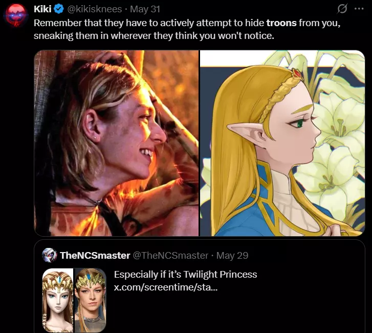The image size is (372, 333).
Task: Open the quoted tweet's crowned person thumbnail
Action: click(x=90, y=300)
